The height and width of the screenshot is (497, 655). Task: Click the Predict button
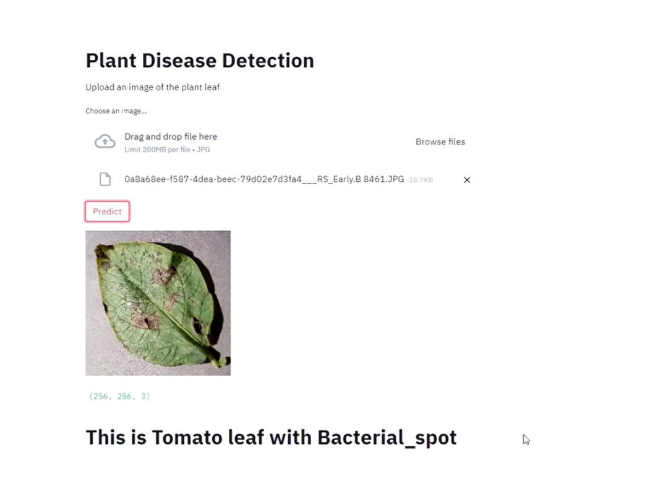(106, 211)
